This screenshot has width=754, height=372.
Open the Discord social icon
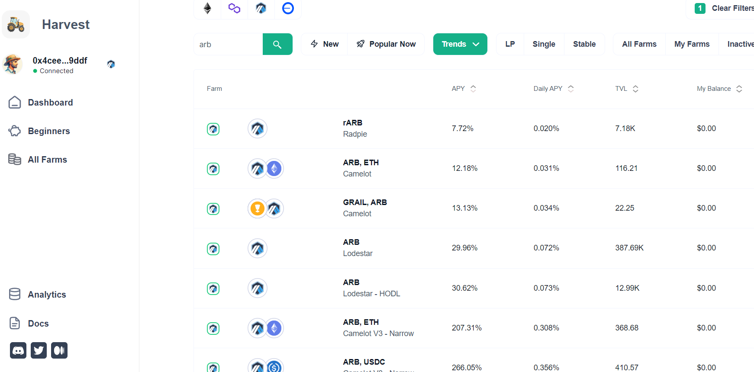[18, 350]
